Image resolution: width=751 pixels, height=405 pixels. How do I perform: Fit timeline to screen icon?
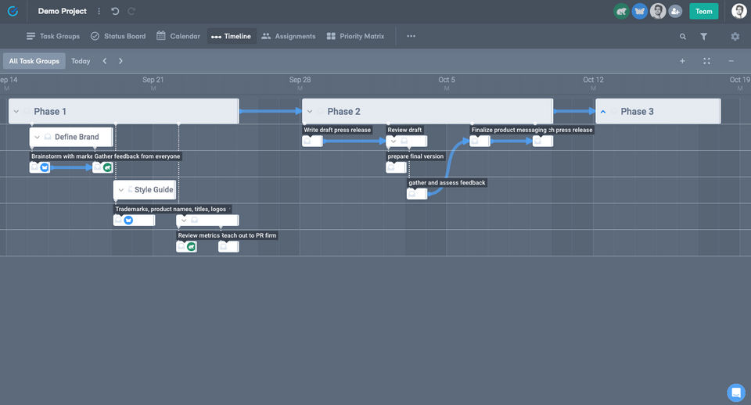pyautogui.click(x=706, y=61)
